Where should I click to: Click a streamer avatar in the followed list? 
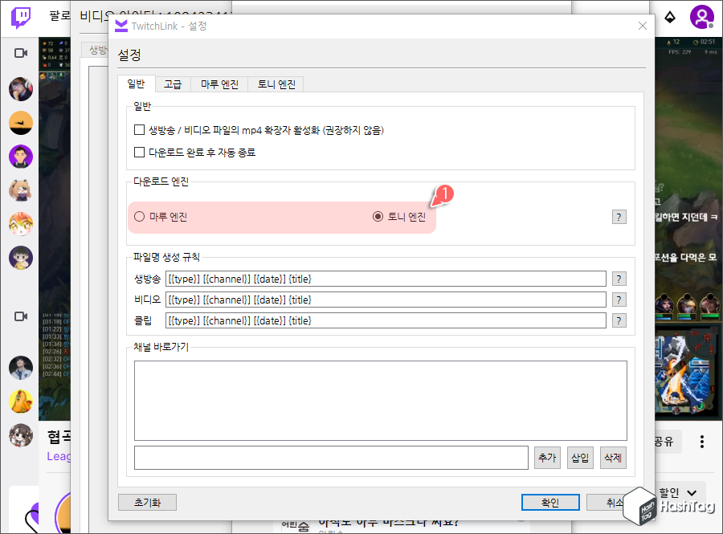tap(20, 89)
